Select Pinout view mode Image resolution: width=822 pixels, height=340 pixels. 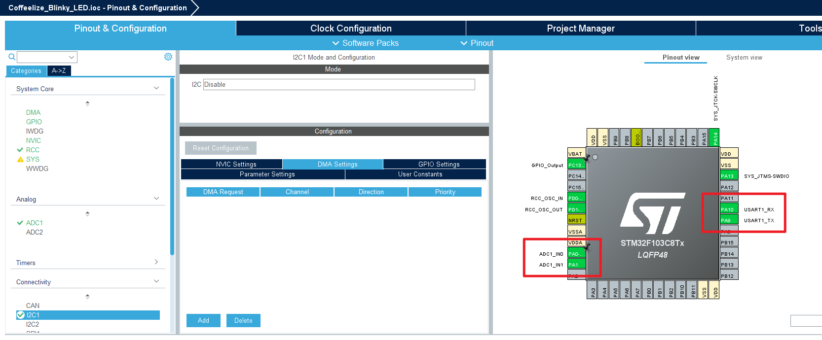pos(680,58)
